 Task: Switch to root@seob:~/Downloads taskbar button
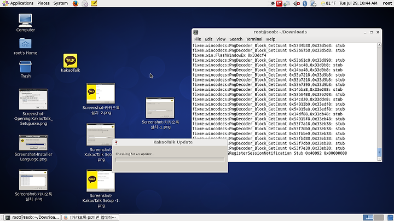coord(32,218)
